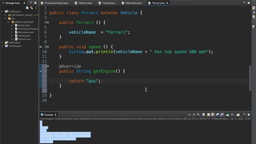
Task: Click the override marker triangle on line 9
Action: 41,47
